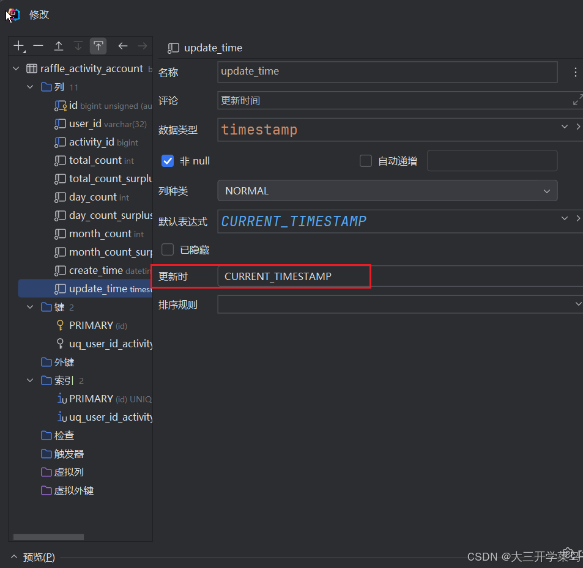The width and height of the screenshot is (583, 568).
Task: Collapse the 列 columns tree node
Action: (29, 87)
